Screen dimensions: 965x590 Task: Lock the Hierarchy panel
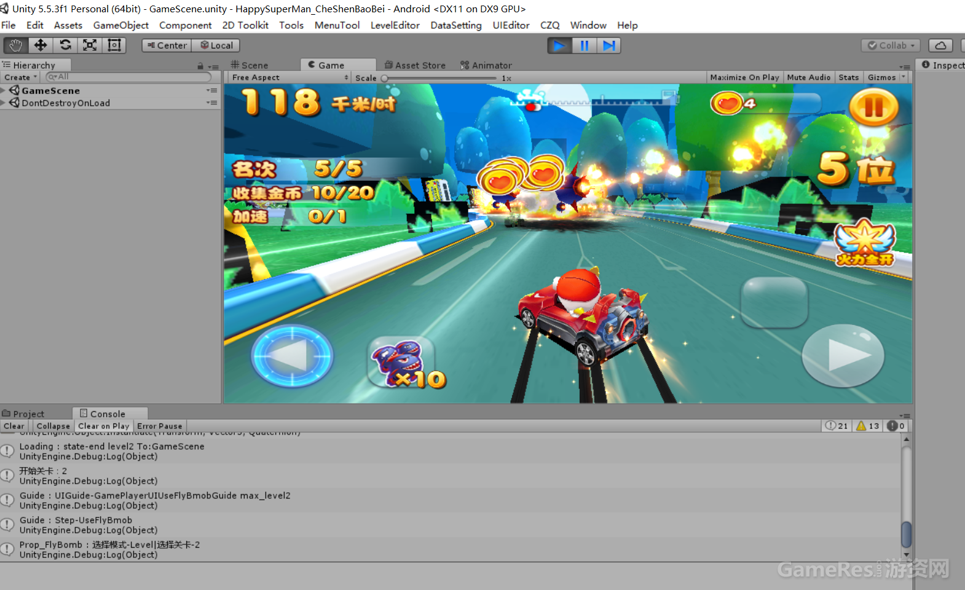200,66
